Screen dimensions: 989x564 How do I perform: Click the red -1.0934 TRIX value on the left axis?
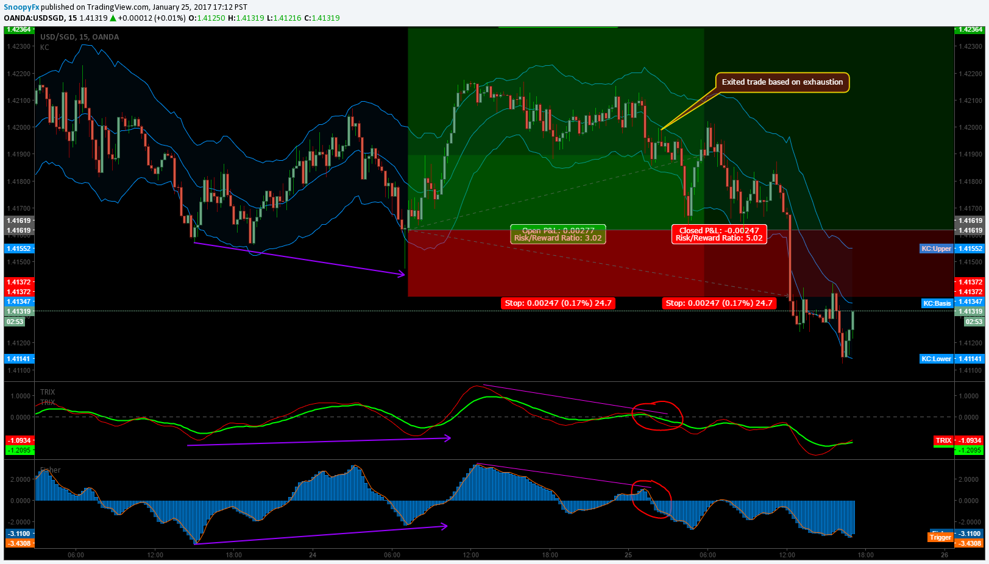(x=19, y=440)
